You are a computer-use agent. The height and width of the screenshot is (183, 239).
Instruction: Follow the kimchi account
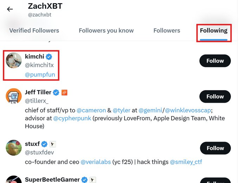click(x=215, y=61)
